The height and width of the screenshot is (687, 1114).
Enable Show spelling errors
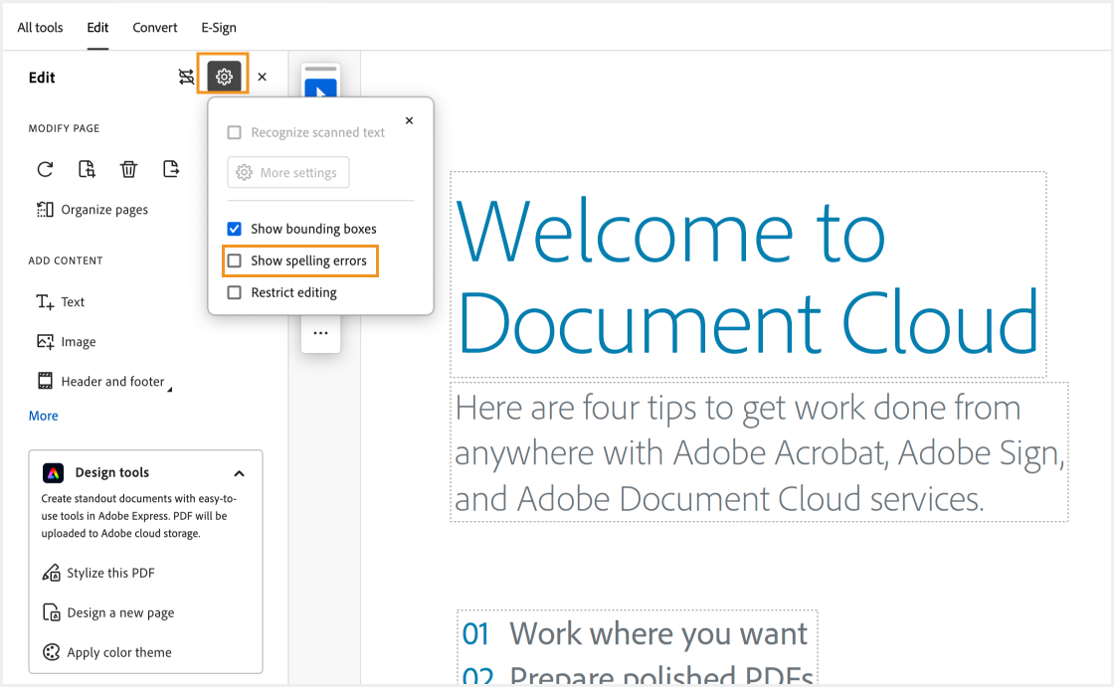click(x=235, y=260)
